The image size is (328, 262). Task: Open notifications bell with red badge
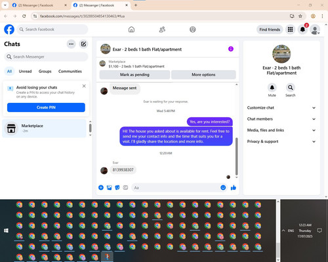point(302,29)
